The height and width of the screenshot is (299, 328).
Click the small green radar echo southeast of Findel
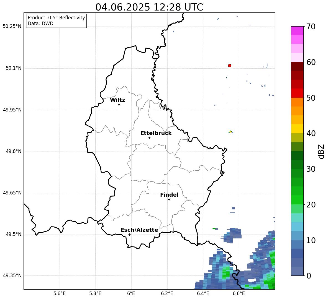click(214, 229)
